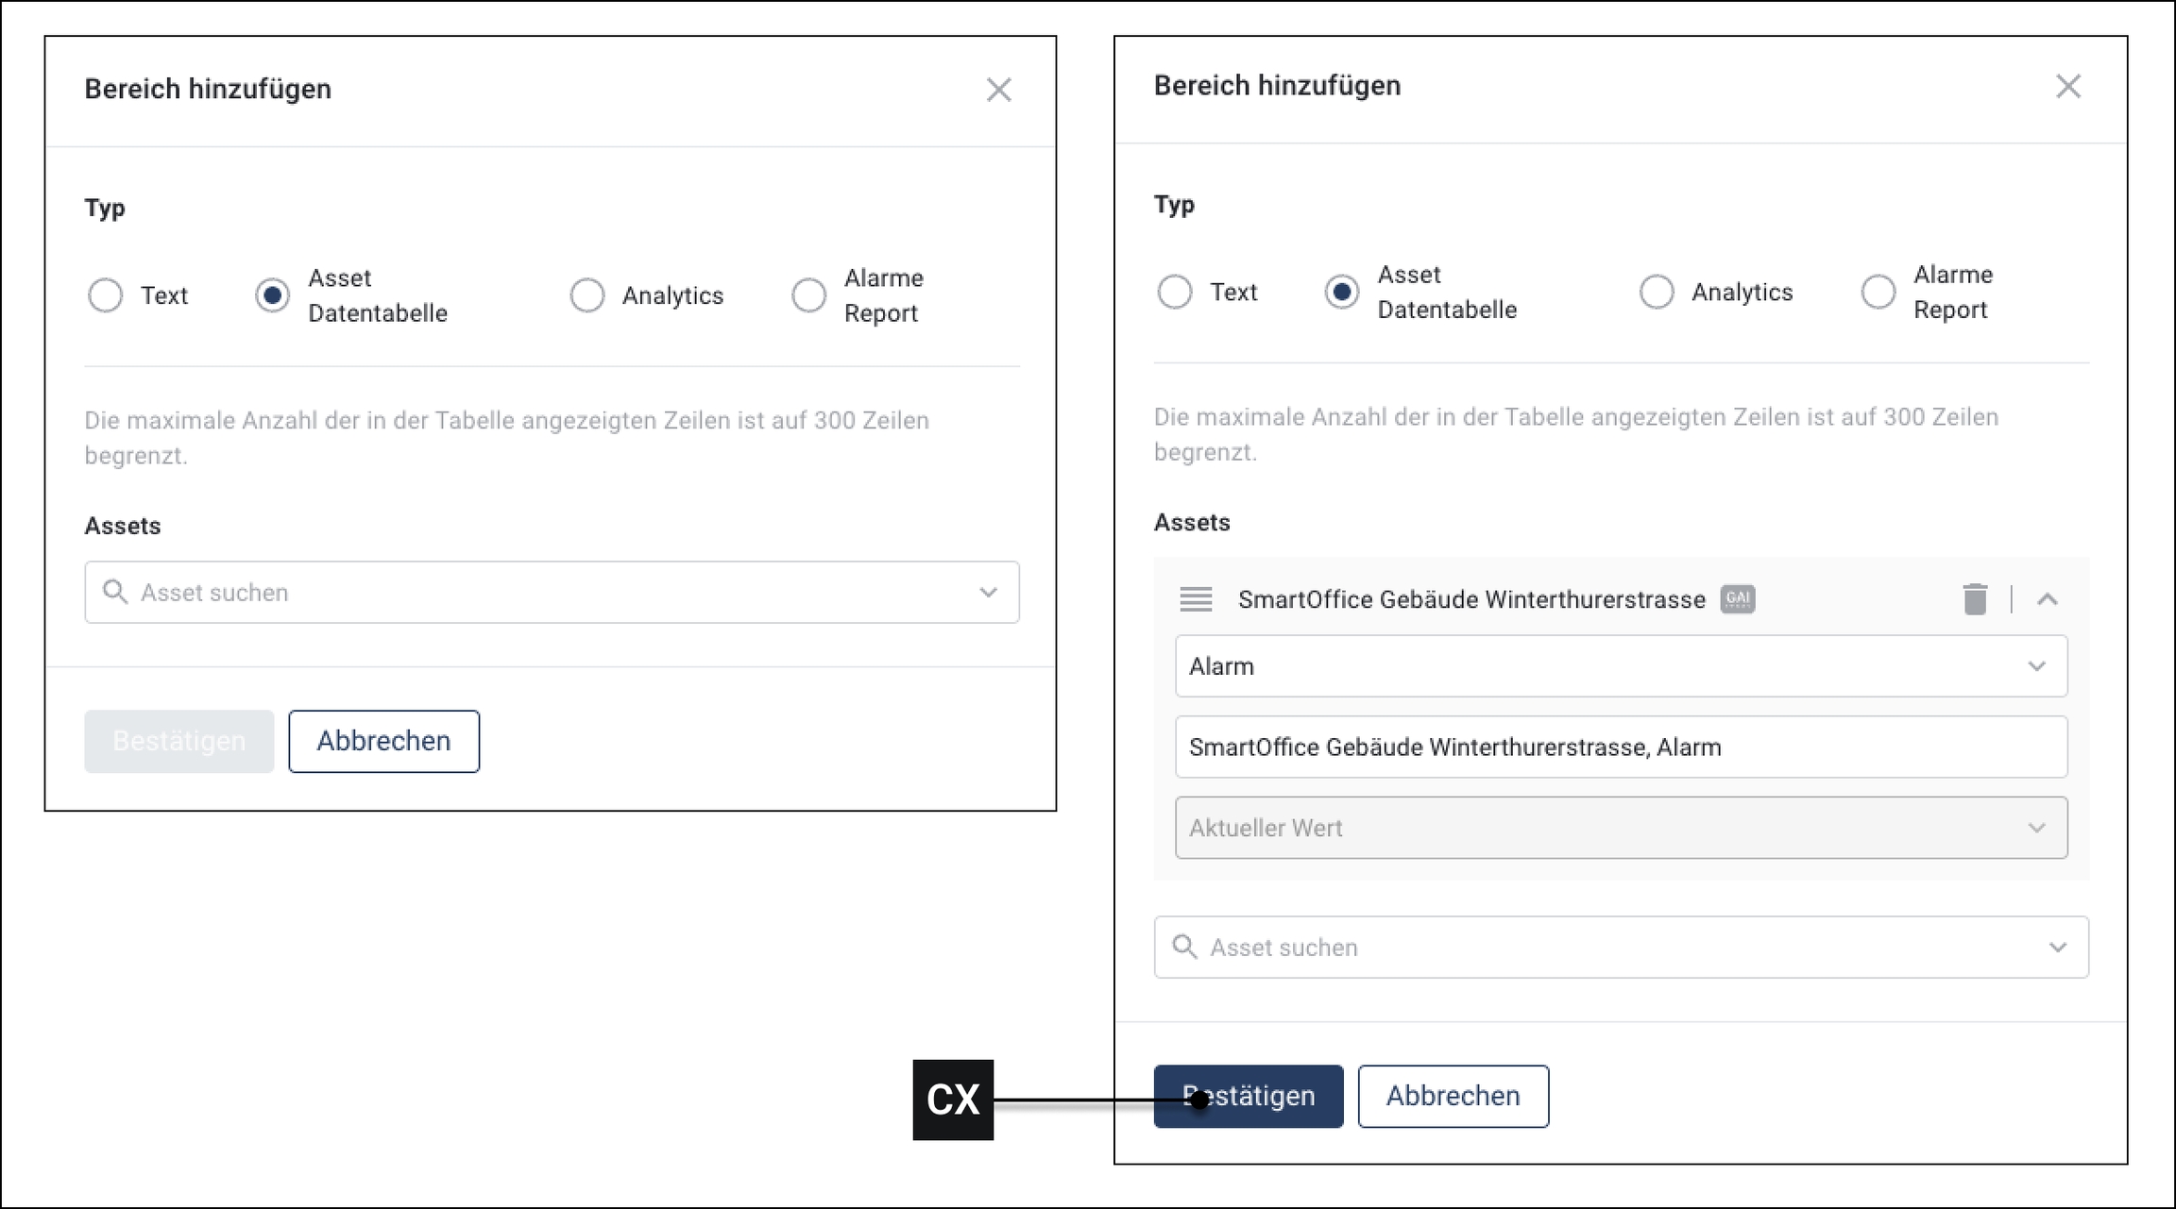2176x1209 pixels.
Task: Click the GAI badge next to asset name
Action: coord(1737,598)
